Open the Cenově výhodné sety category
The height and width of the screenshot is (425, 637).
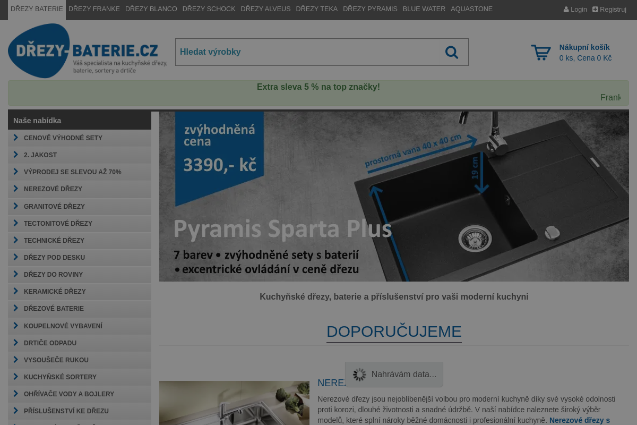[80, 138]
